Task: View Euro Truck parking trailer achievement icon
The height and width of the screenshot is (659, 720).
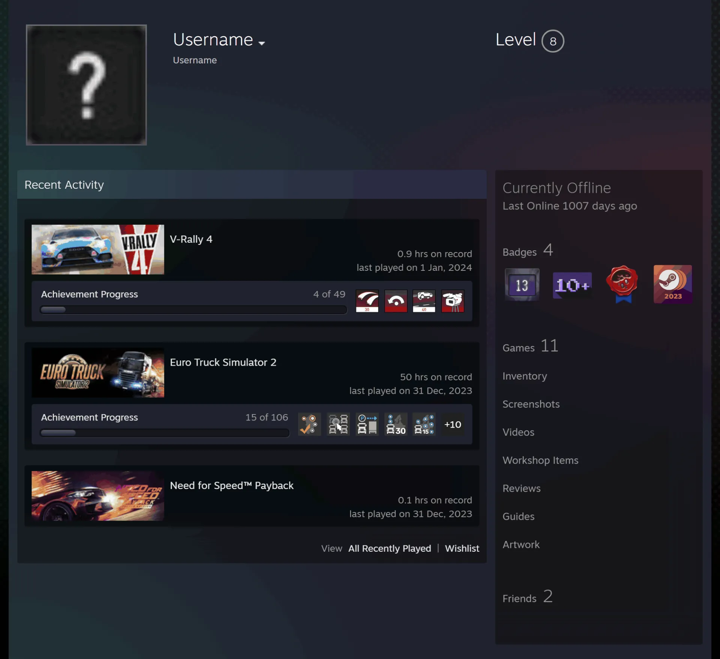Action: (367, 424)
